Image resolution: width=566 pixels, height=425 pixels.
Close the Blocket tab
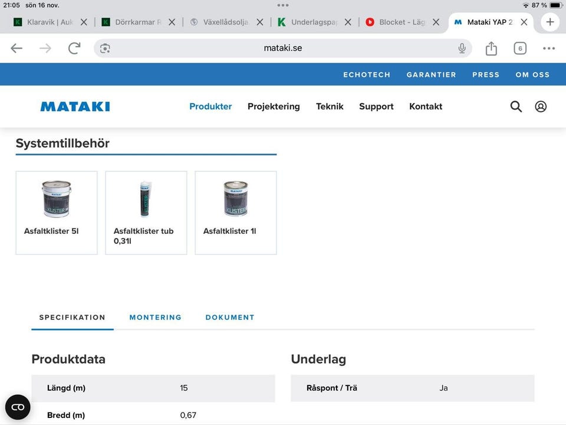click(436, 22)
